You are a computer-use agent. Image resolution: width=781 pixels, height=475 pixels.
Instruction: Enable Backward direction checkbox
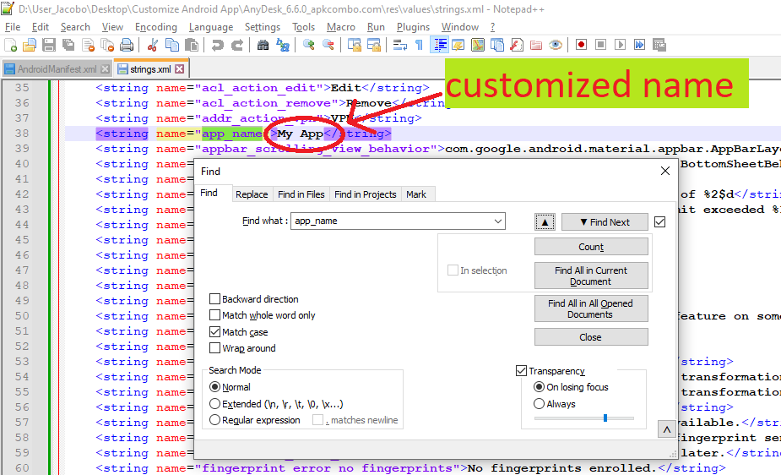tap(214, 298)
